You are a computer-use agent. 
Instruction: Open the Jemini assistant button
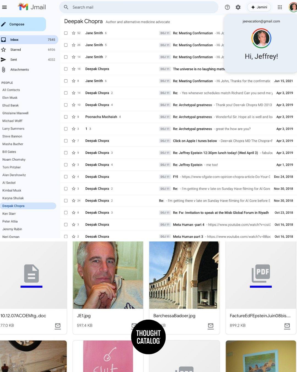click(259, 7)
